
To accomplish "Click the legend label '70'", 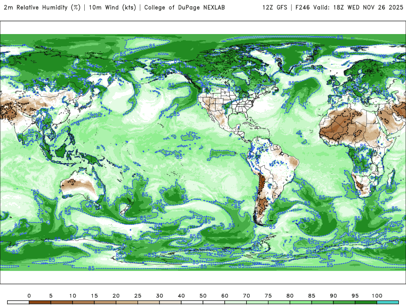I will point(247,296).
